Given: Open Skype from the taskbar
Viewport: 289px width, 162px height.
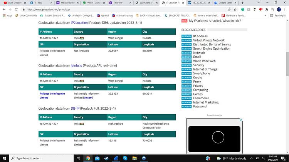Looking at the screenshot, I should tap(125, 158).
